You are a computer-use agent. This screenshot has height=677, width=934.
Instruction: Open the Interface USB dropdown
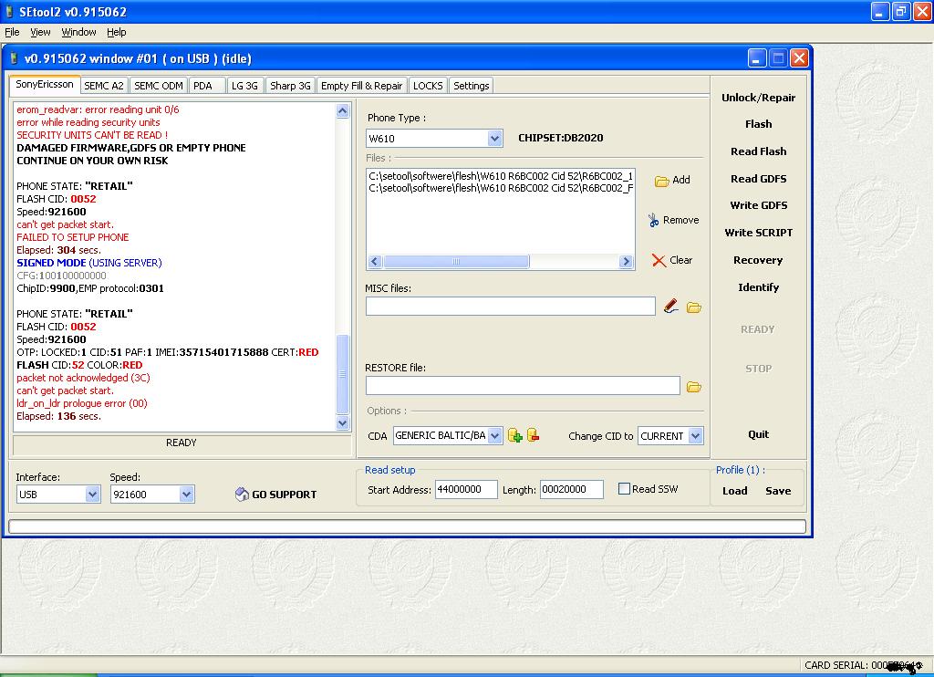pyautogui.click(x=92, y=494)
